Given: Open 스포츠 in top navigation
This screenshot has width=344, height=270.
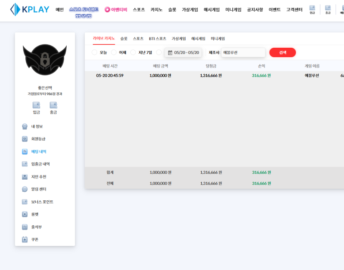Looking at the screenshot, I should [x=139, y=9].
